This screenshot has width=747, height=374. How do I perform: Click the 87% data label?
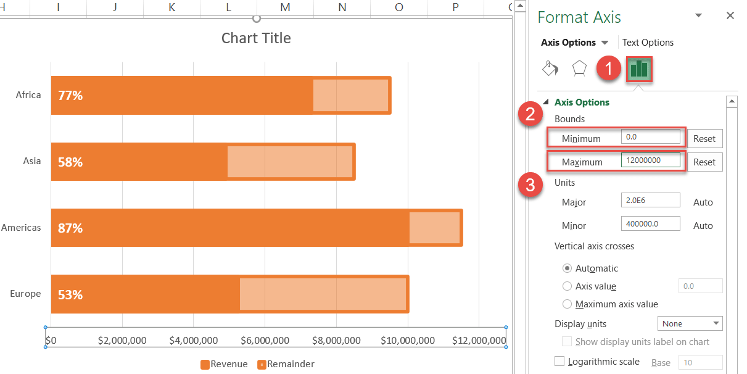point(70,228)
